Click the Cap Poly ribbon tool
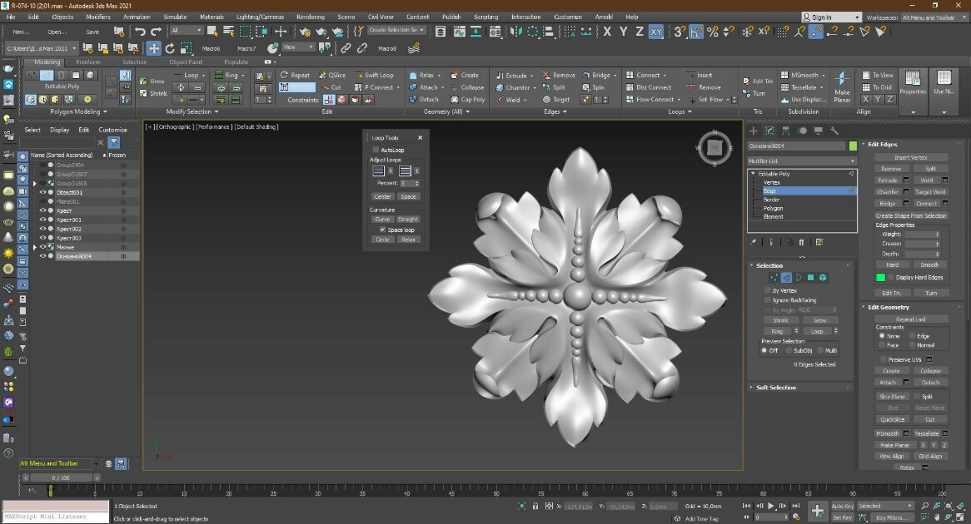Screen dimensions: 971x524 point(468,99)
